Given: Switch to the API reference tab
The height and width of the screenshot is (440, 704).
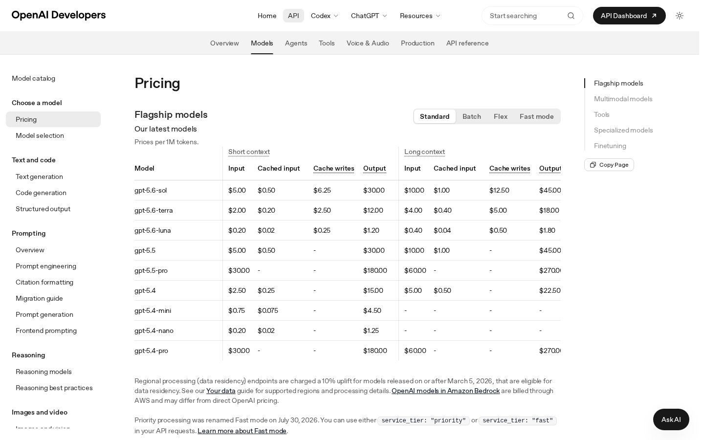Looking at the screenshot, I should (467, 43).
